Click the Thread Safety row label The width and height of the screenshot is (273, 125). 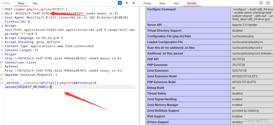[157, 93]
